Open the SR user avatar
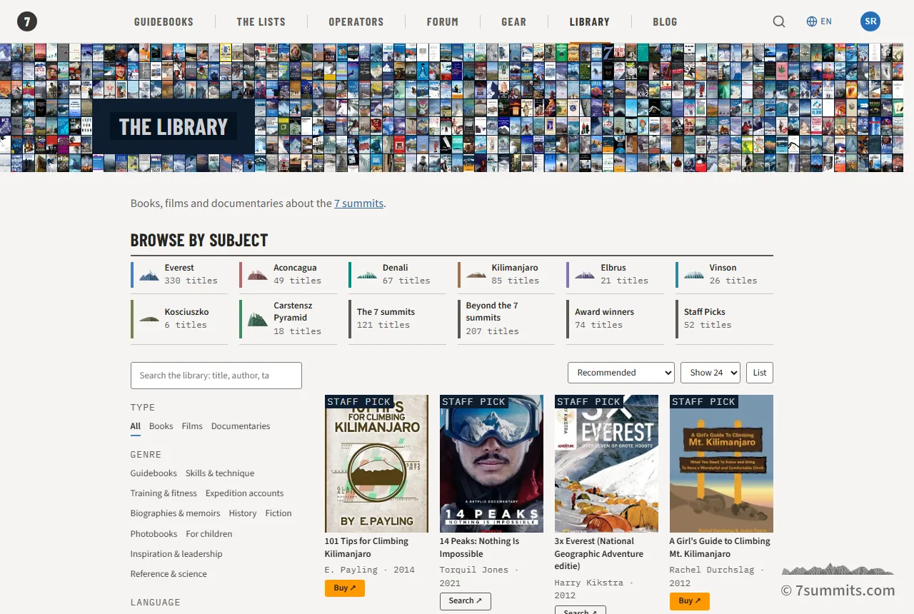The width and height of the screenshot is (914, 614). [x=870, y=21]
